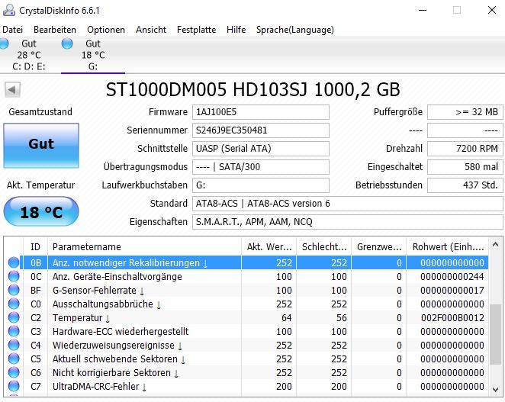Screen dimensions: 505x402
Task: Click the Schnittstelle field UASP (Serial ATA)
Action: point(261,149)
